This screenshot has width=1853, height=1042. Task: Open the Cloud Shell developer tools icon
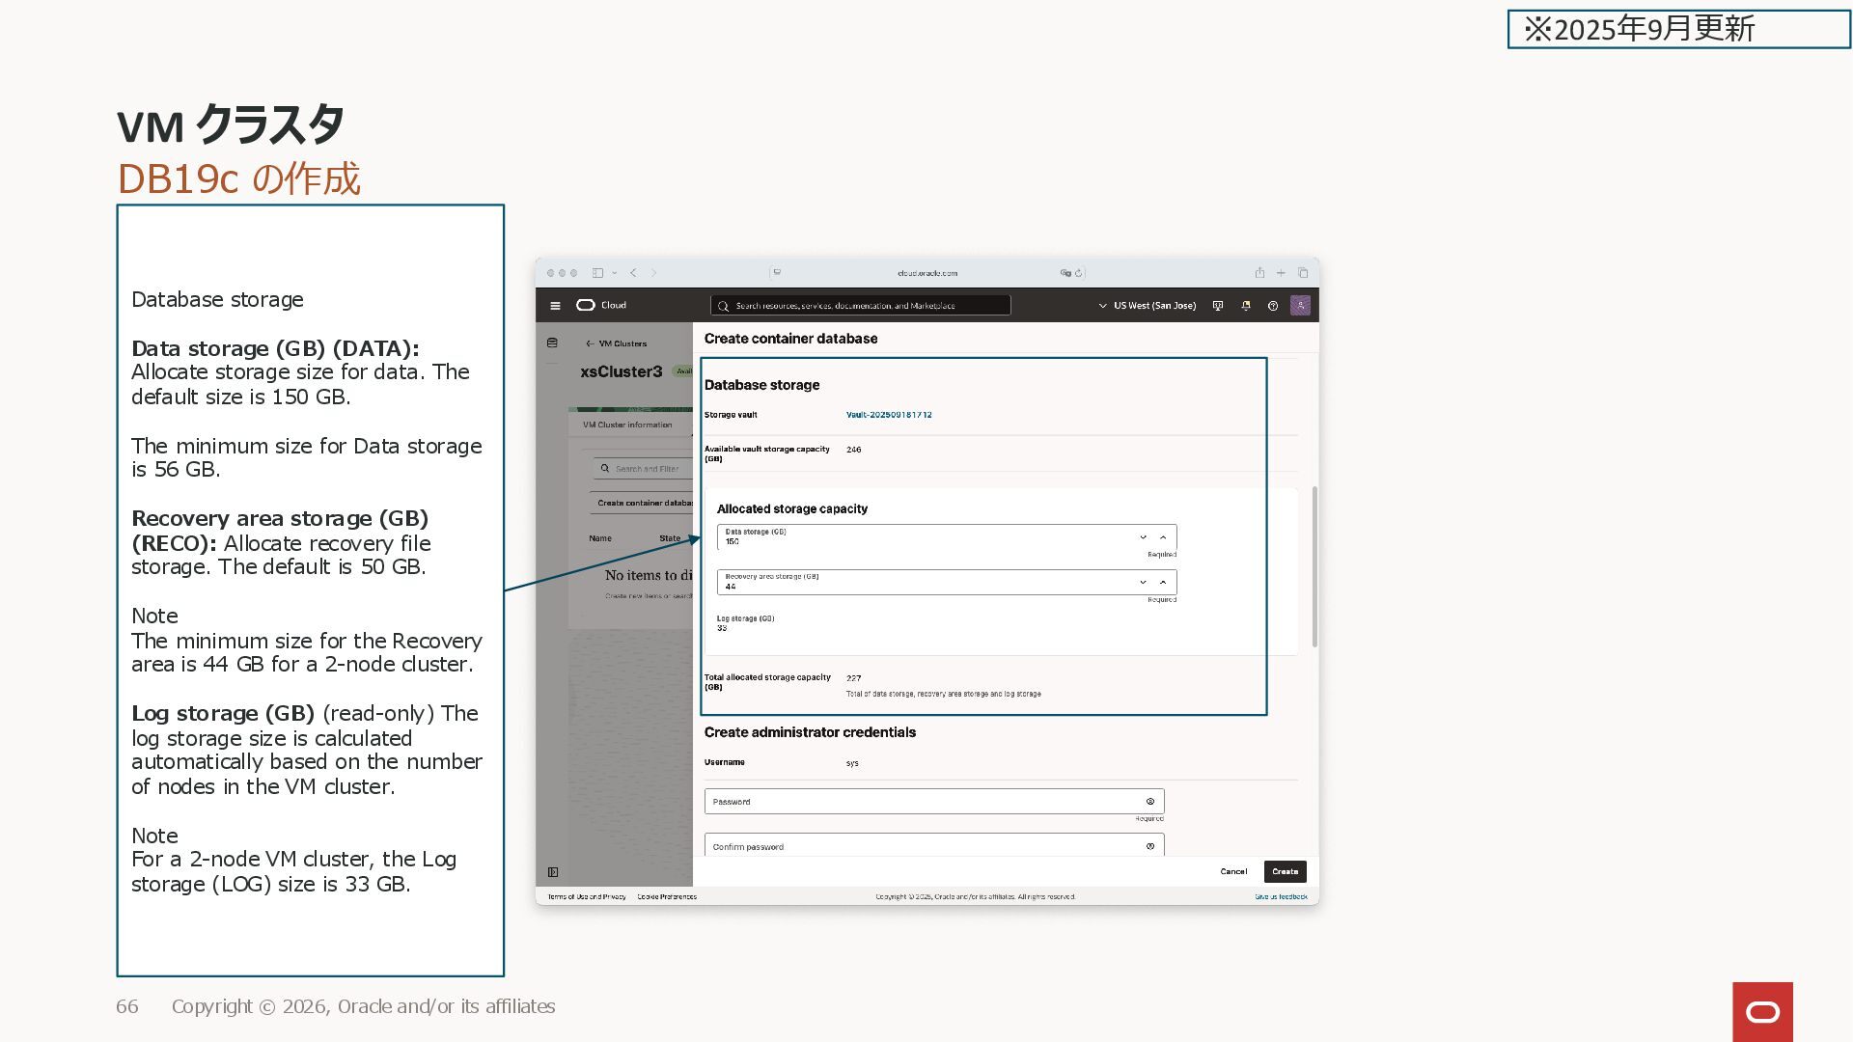click(x=1218, y=306)
